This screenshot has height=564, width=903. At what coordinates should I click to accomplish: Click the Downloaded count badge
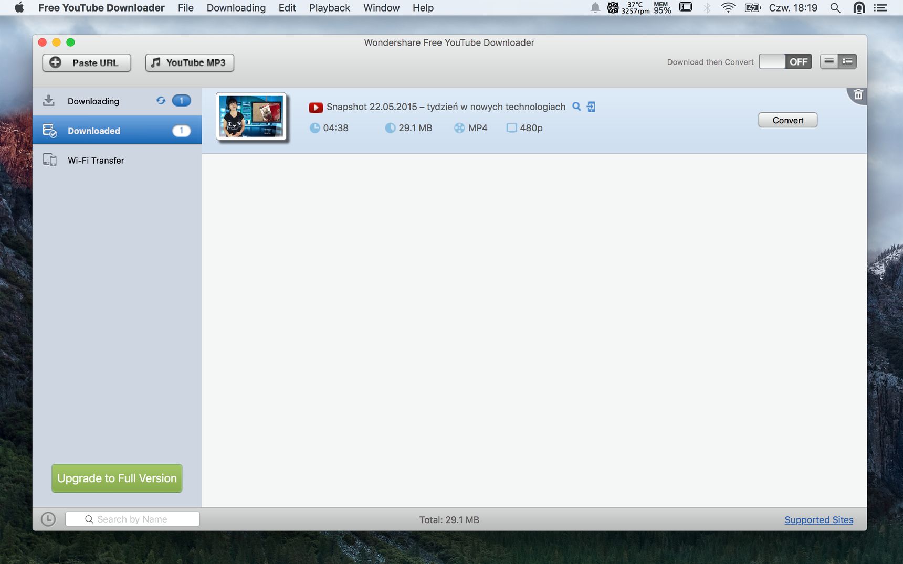(182, 131)
